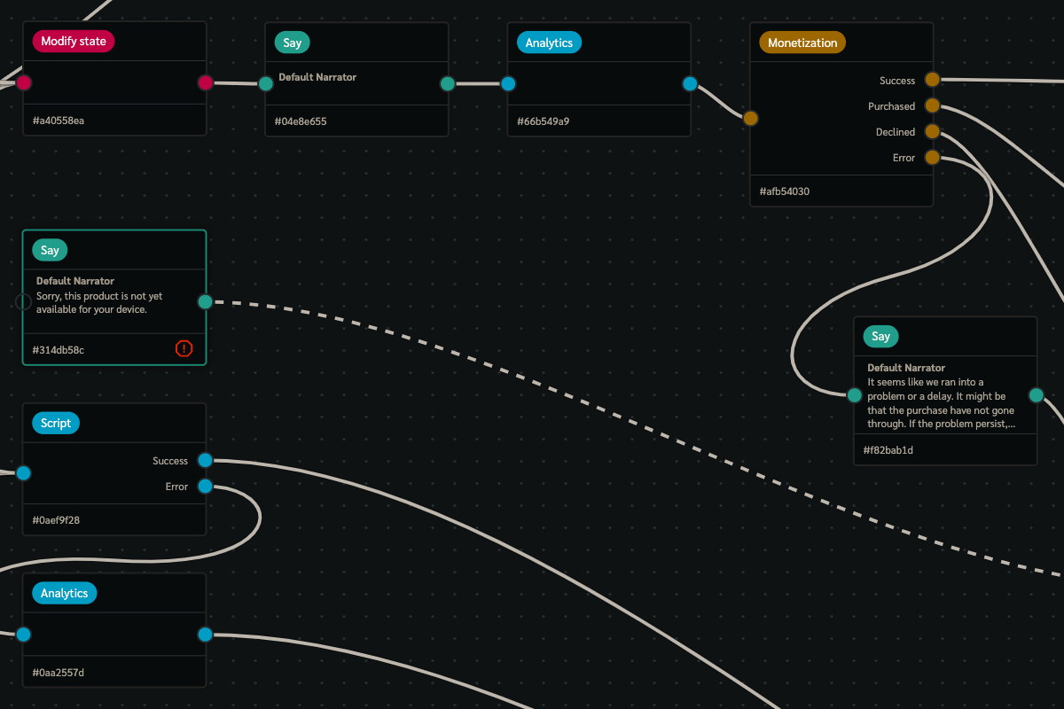Image resolution: width=1064 pixels, height=709 pixels.
Task: Click the "It seems like we ran into a problem" message
Action: (x=941, y=403)
